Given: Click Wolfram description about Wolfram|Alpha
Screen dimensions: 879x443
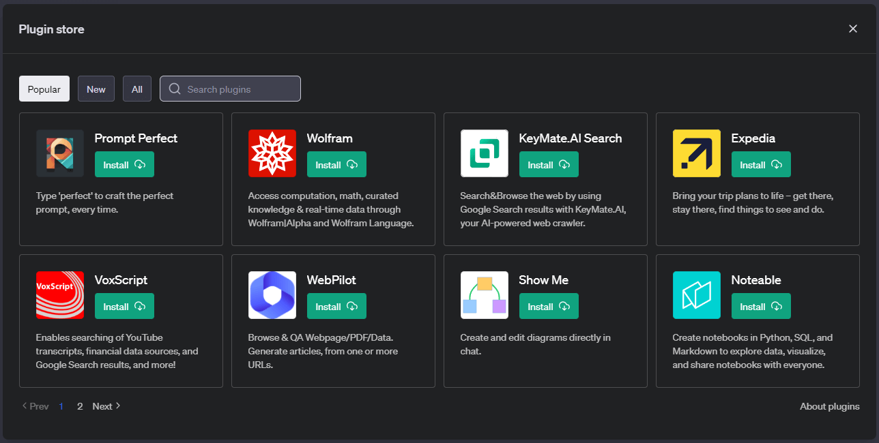Looking at the screenshot, I should [331, 209].
